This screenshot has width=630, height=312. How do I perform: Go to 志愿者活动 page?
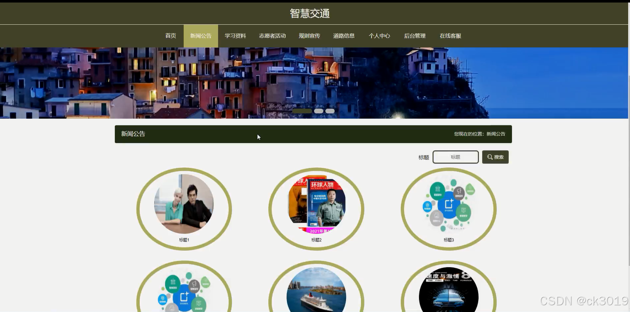tap(272, 36)
